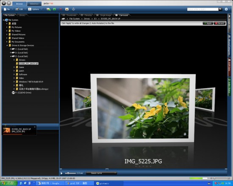Play the carousel slideshow
The width and height of the screenshot is (233, 186).
tap(61, 173)
